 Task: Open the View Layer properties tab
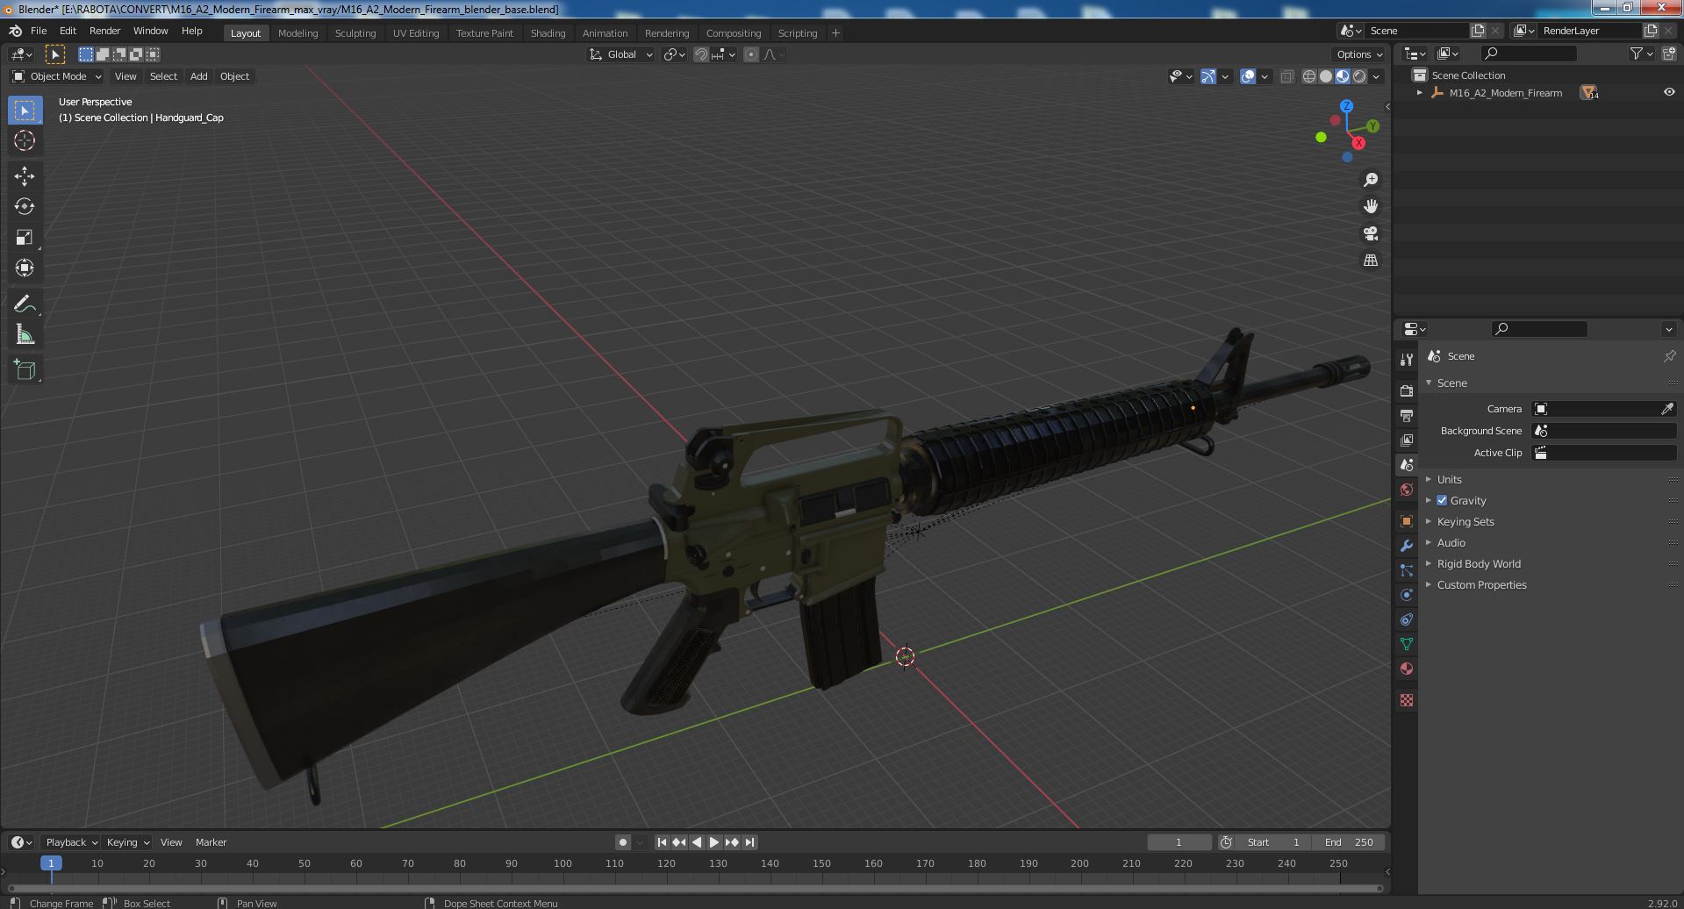1407,440
